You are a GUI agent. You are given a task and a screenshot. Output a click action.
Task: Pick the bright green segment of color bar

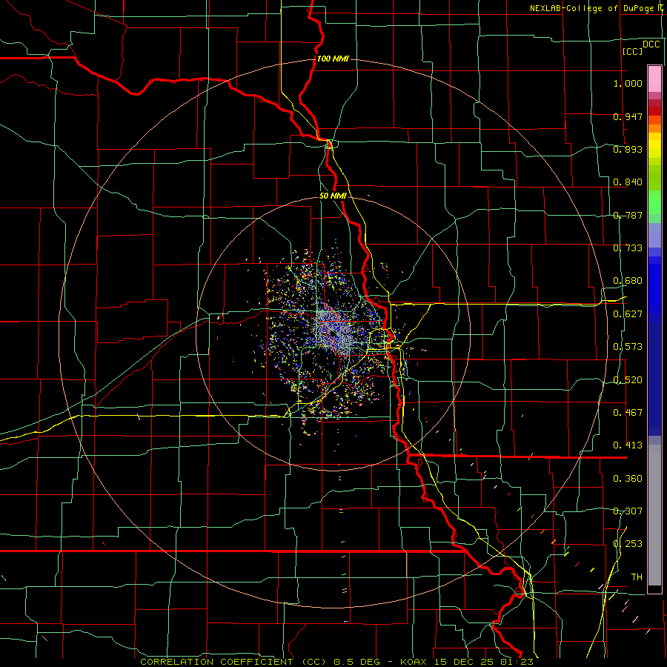(x=654, y=202)
